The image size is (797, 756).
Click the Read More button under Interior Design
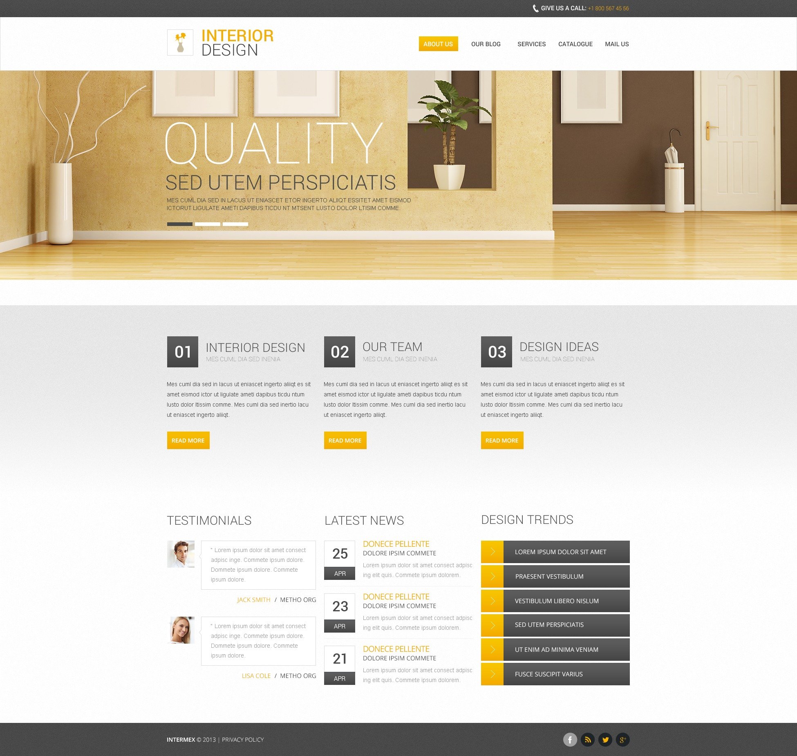[x=188, y=440]
